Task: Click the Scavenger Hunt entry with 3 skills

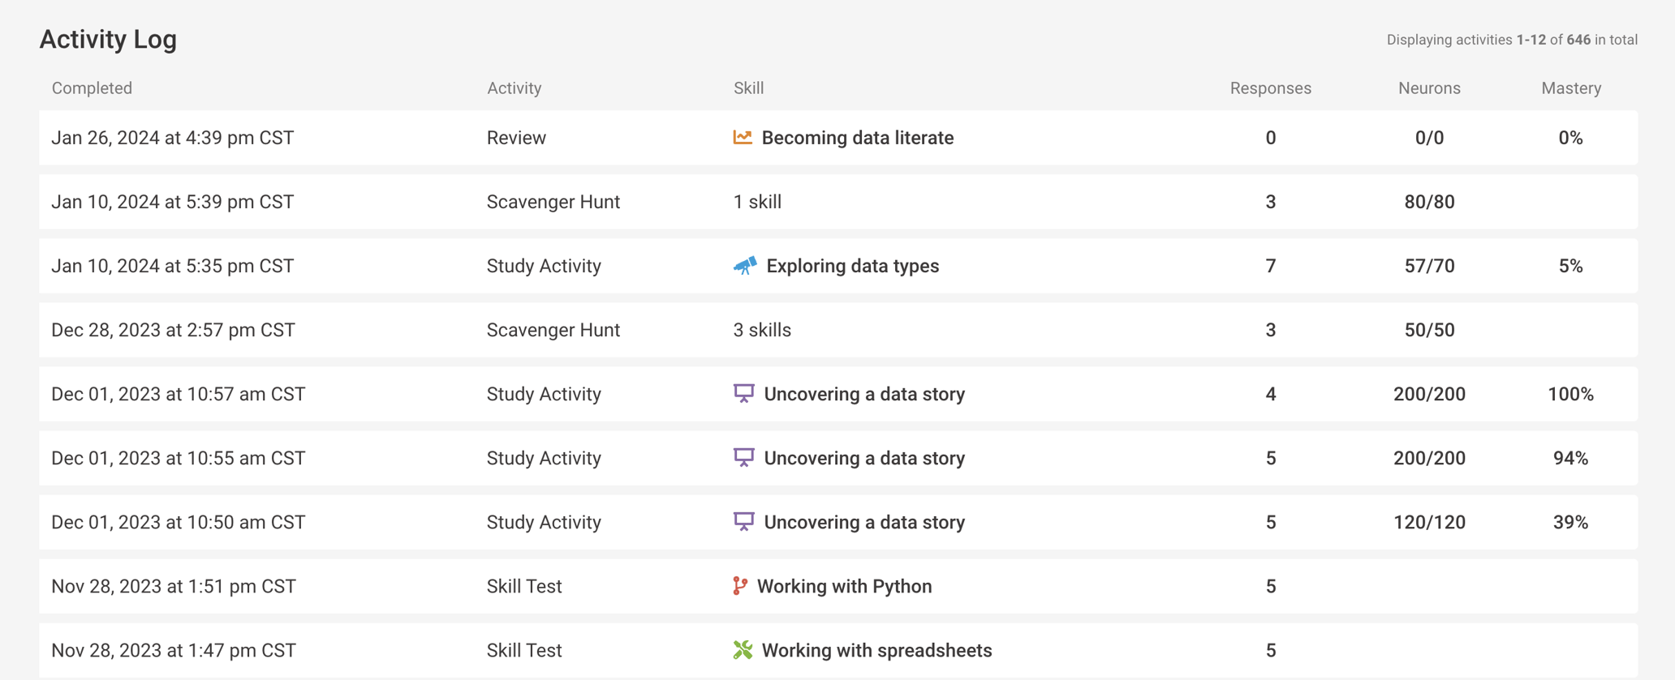Action: click(x=553, y=330)
